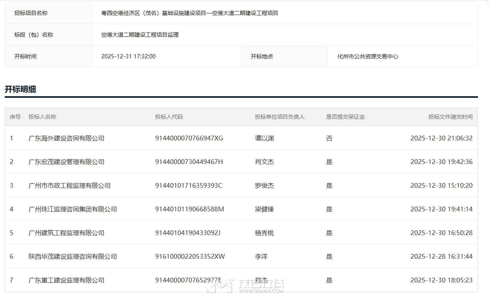Click submission time 2025-12-28 16:31:44

point(441,257)
